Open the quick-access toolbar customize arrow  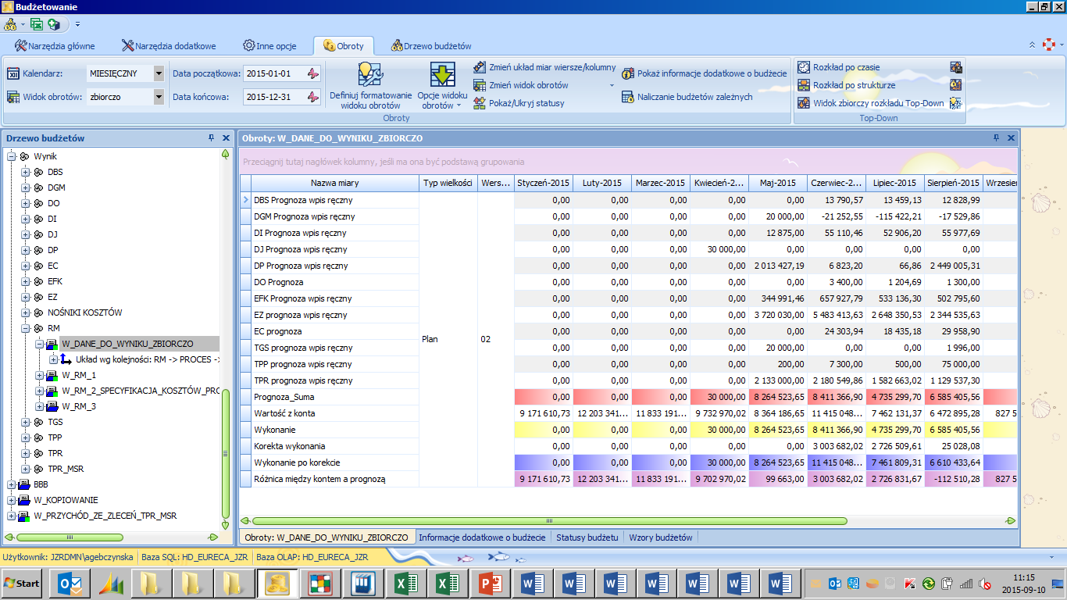[77, 25]
